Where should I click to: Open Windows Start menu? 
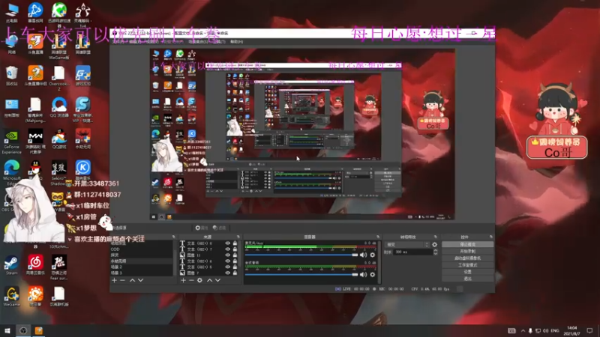coord(7,330)
